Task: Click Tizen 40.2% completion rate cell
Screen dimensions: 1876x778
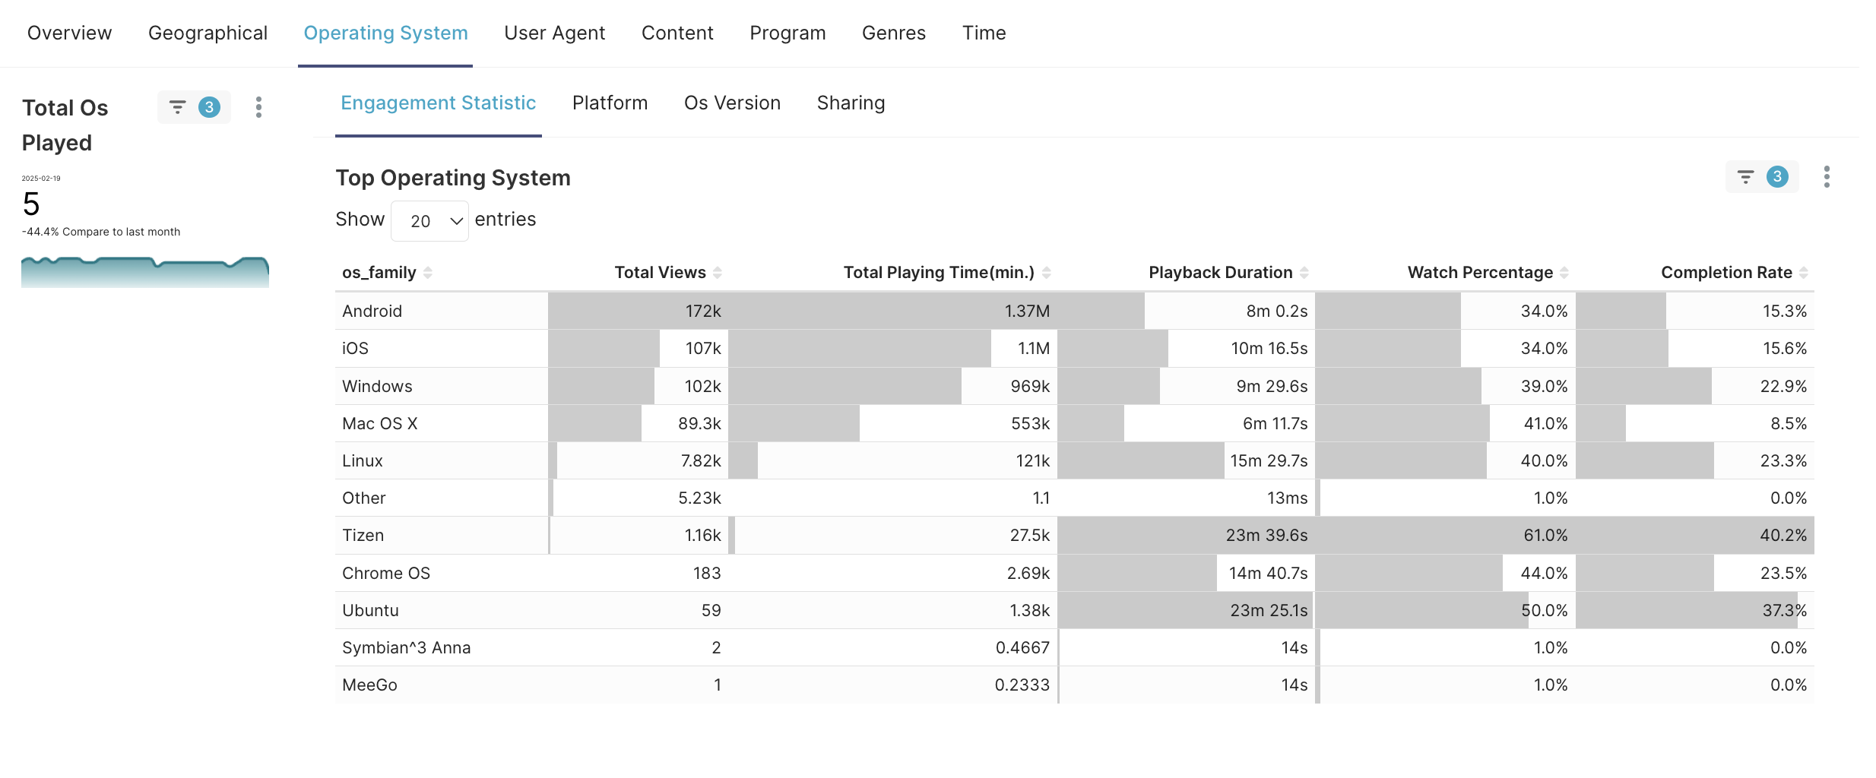Action: [x=1695, y=535]
